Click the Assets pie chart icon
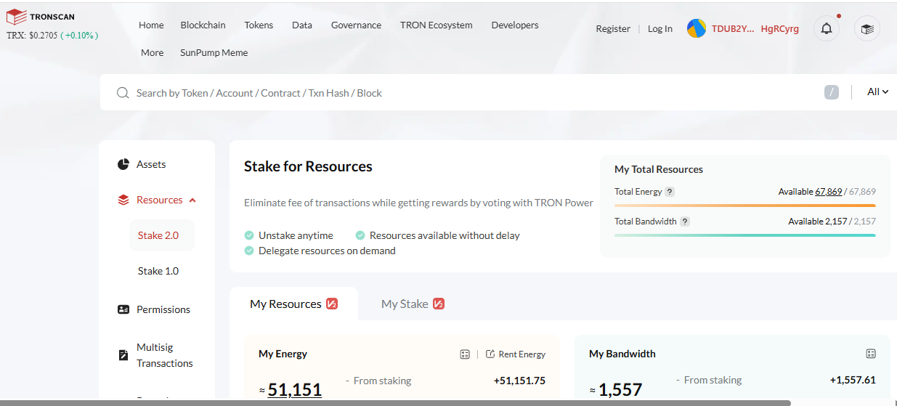Viewport: 897px width, 406px height. [123, 164]
